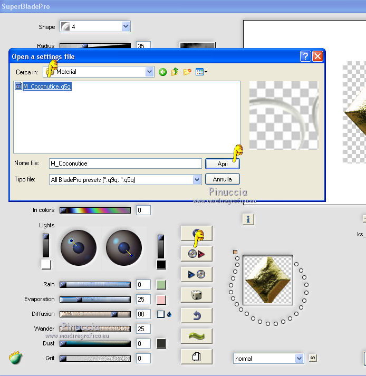Adjust the right light brightness vertical slider
The image size is (366, 376).
pyautogui.click(x=161, y=246)
